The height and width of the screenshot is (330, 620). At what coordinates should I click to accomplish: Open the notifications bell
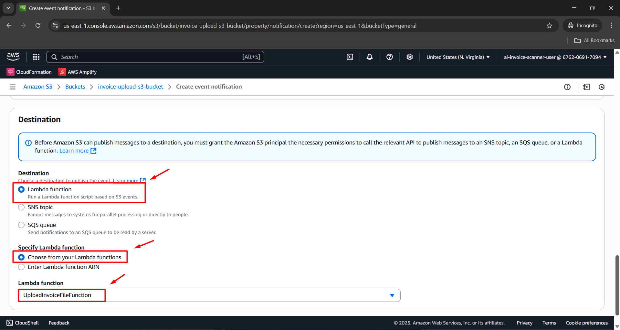click(370, 57)
